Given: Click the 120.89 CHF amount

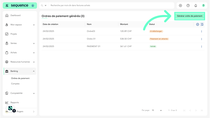Looking at the screenshot, I should pos(126,31).
